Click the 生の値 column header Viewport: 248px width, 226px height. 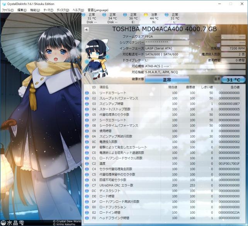[235, 87]
